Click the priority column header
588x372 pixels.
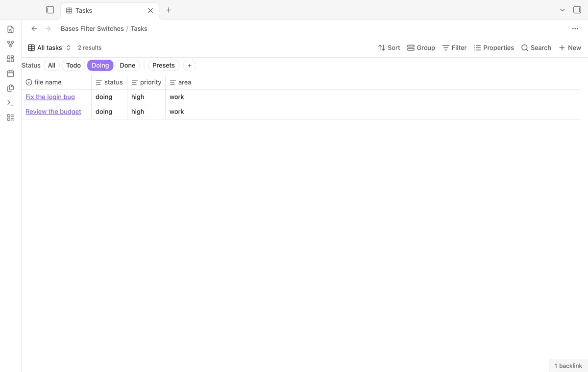[147, 82]
